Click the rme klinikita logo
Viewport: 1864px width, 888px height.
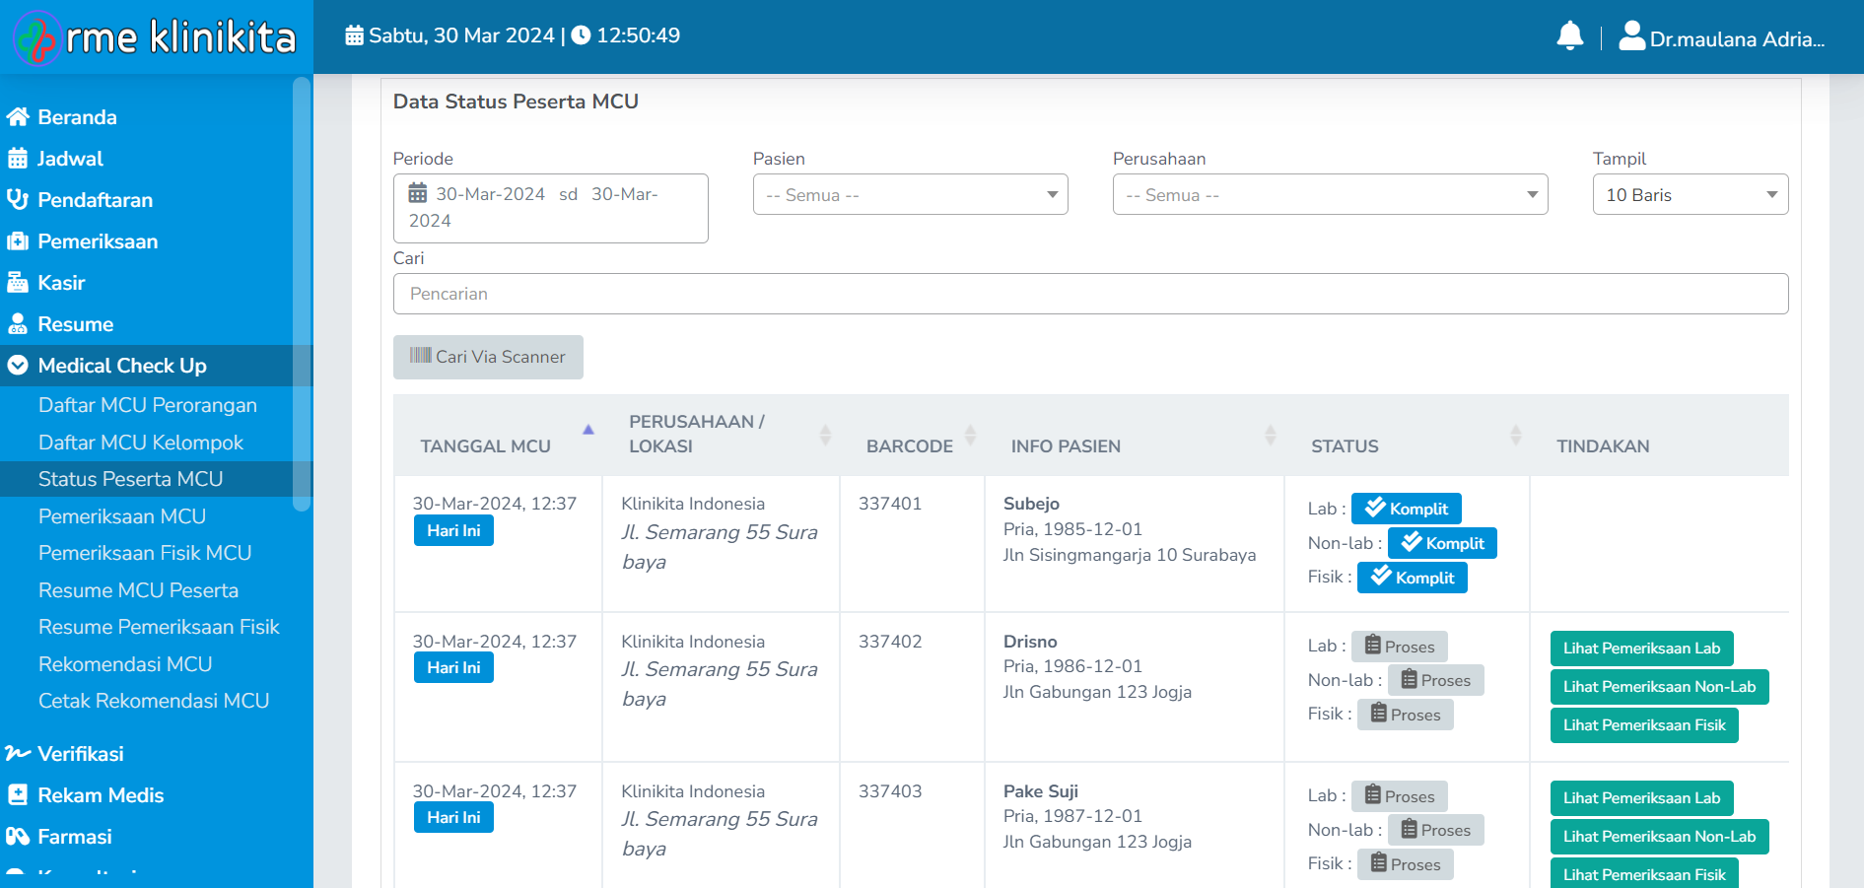[156, 37]
